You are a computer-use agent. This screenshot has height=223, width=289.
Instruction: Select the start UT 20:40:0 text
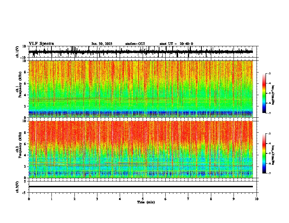[x=176, y=44]
